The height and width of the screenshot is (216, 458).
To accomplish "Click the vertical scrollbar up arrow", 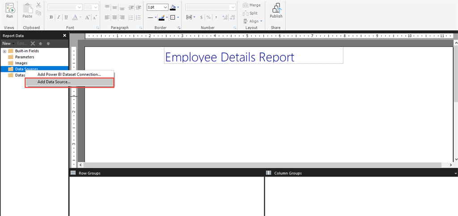I will 456,43.
